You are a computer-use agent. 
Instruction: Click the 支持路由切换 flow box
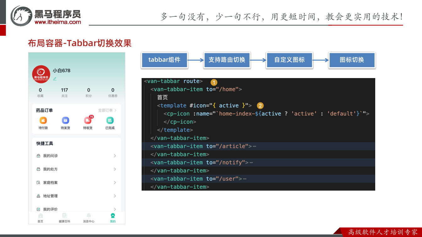click(x=227, y=60)
